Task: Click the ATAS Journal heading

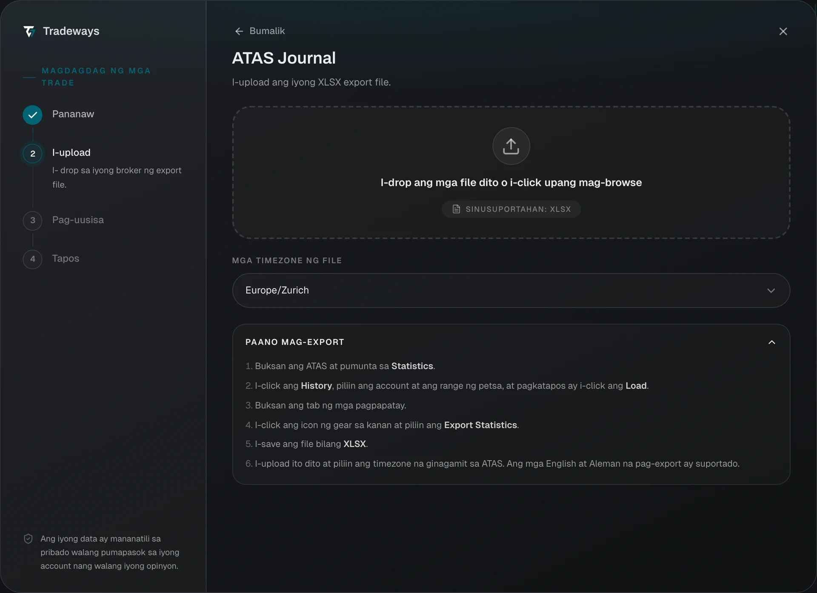Action: [284, 58]
